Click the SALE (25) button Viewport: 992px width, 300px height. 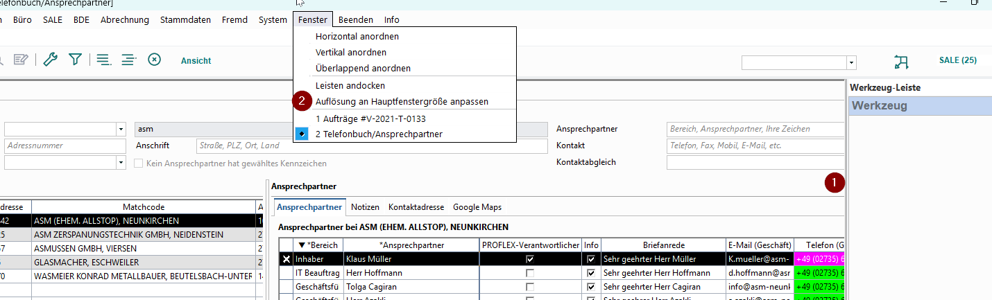click(957, 60)
